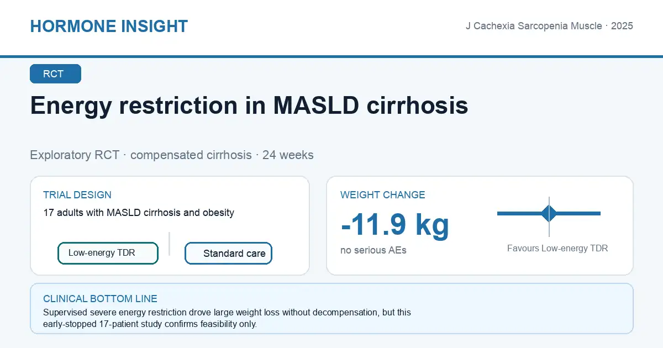Select the Standard care pill
Viewport: 663px width, 348px height.
228,254
